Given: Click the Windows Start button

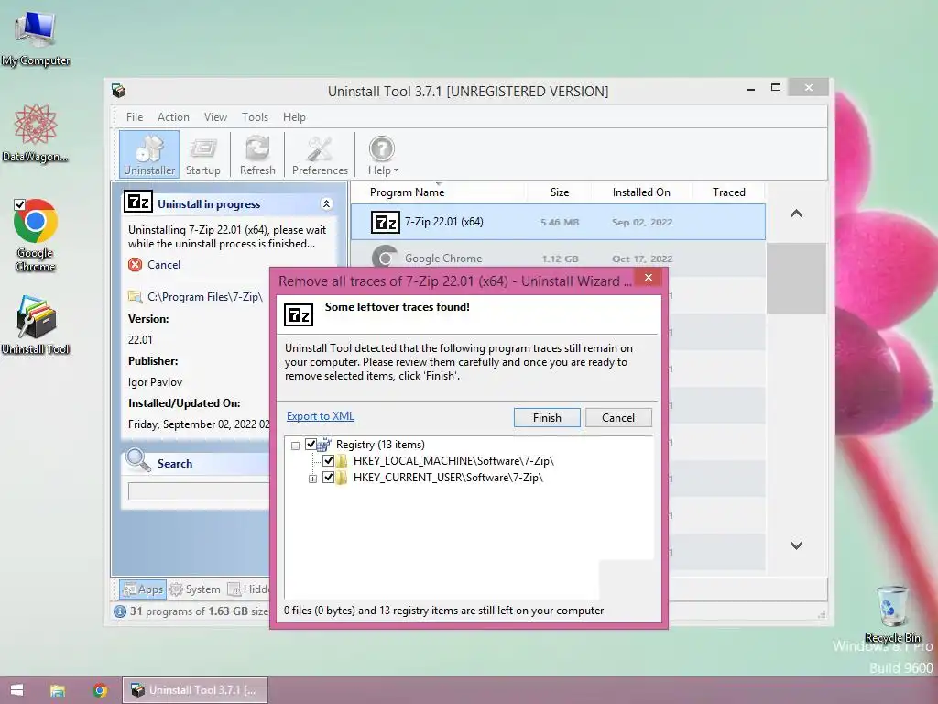Looking at the screenshot, I should pos(16,690).
